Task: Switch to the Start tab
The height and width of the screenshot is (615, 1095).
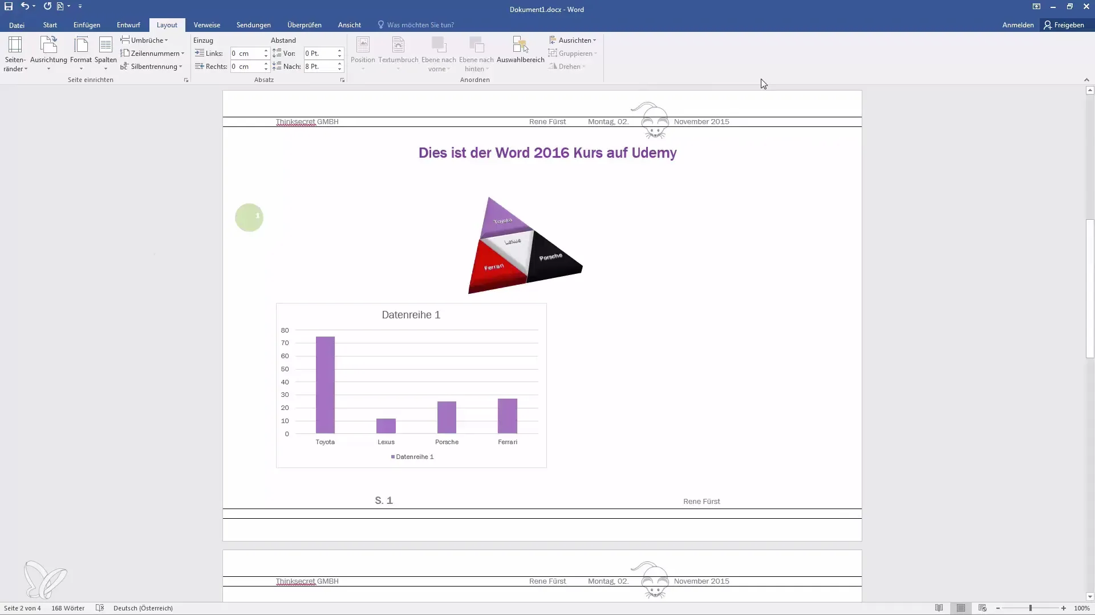Action: click(50, 25)
